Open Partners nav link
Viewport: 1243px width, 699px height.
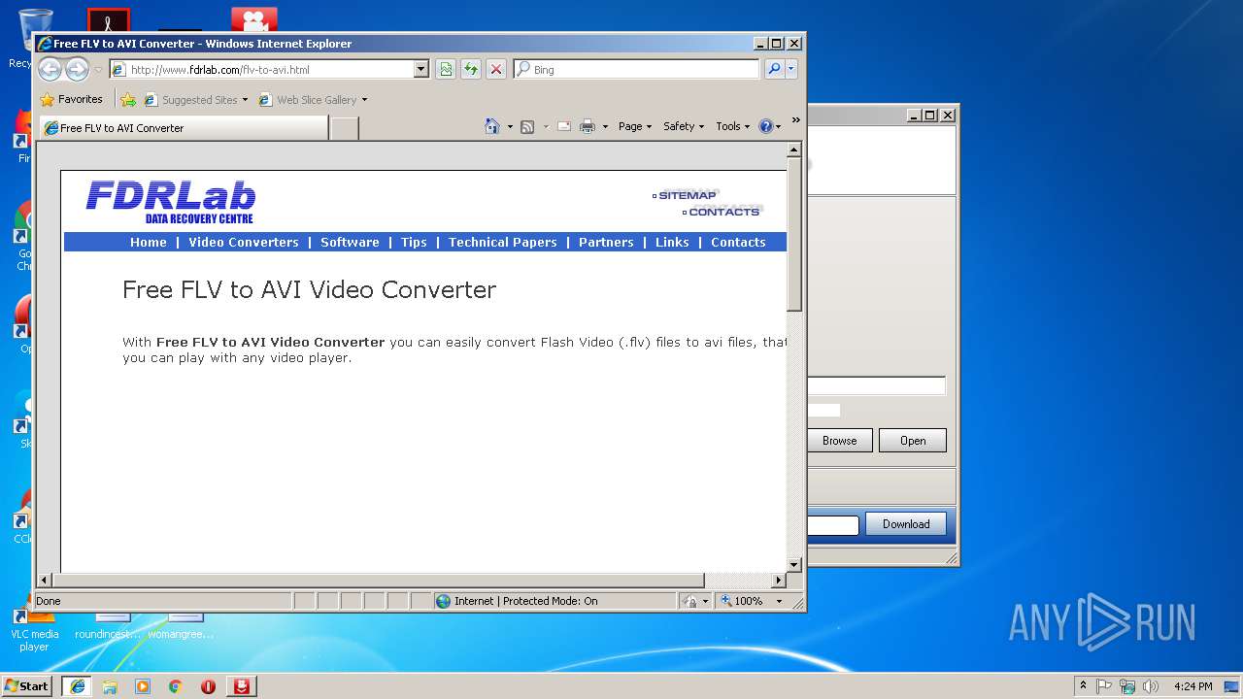(606, 242)
